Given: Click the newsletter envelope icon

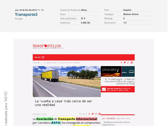Looking at the screenshot, I should pos(104,89).
